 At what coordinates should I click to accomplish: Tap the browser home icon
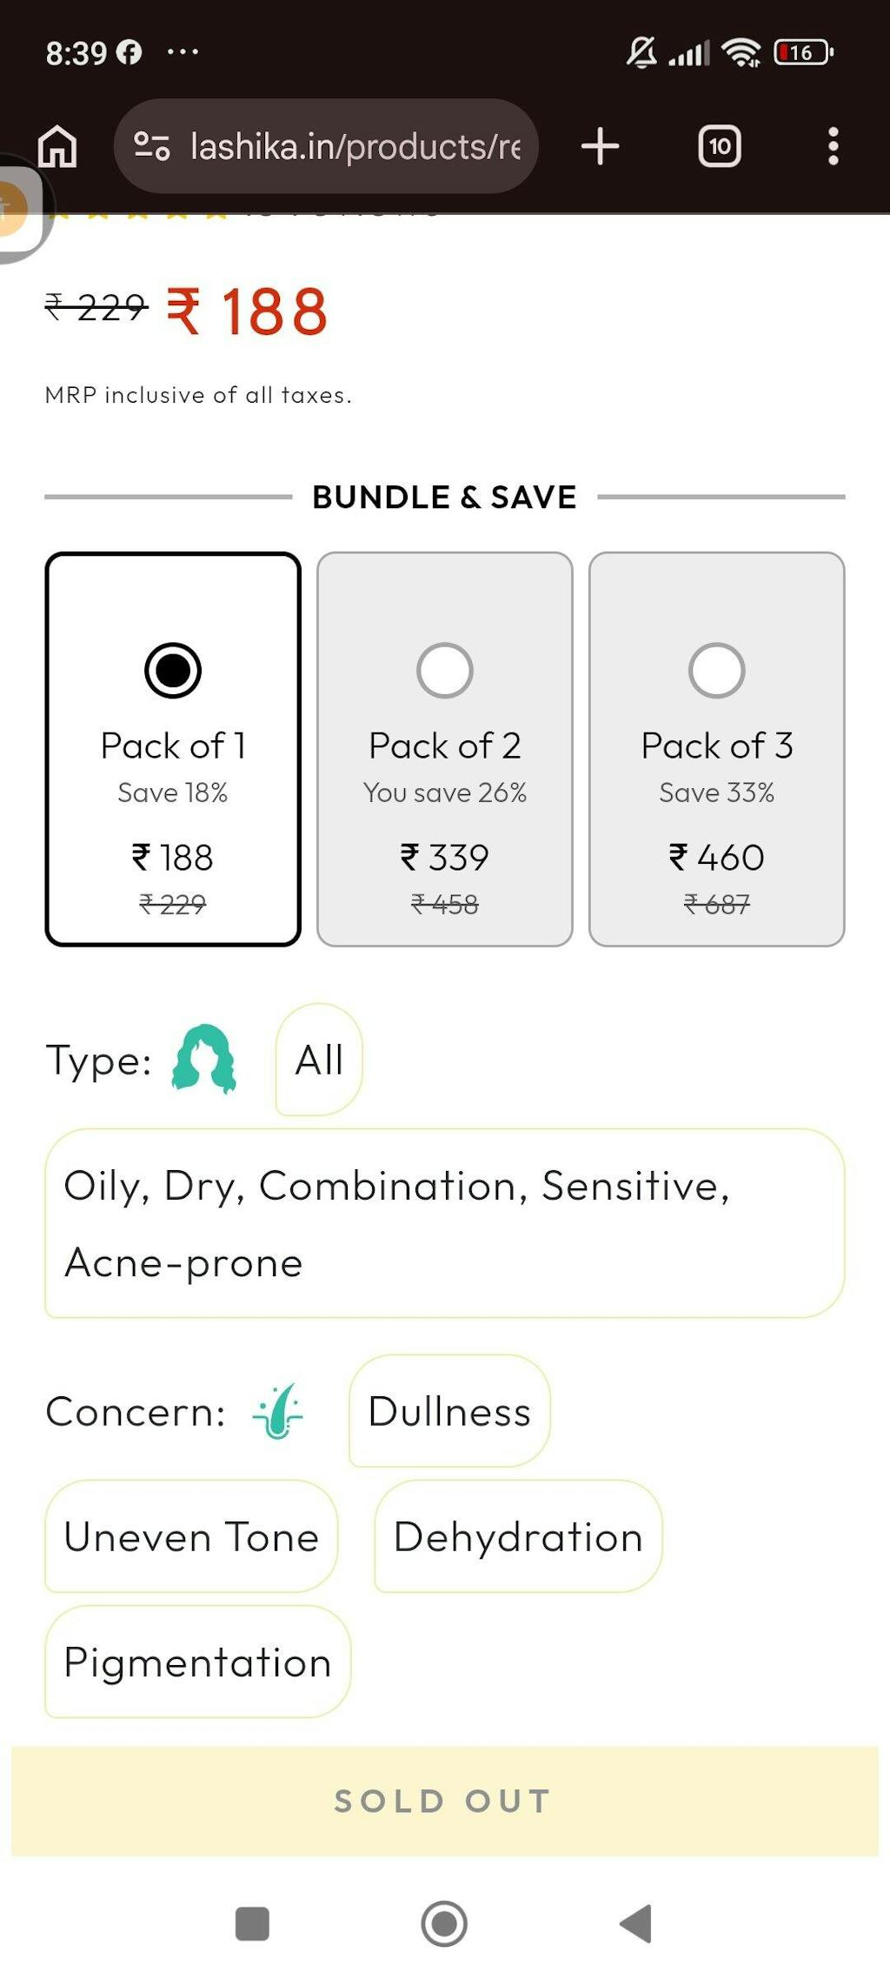(57, 146)
